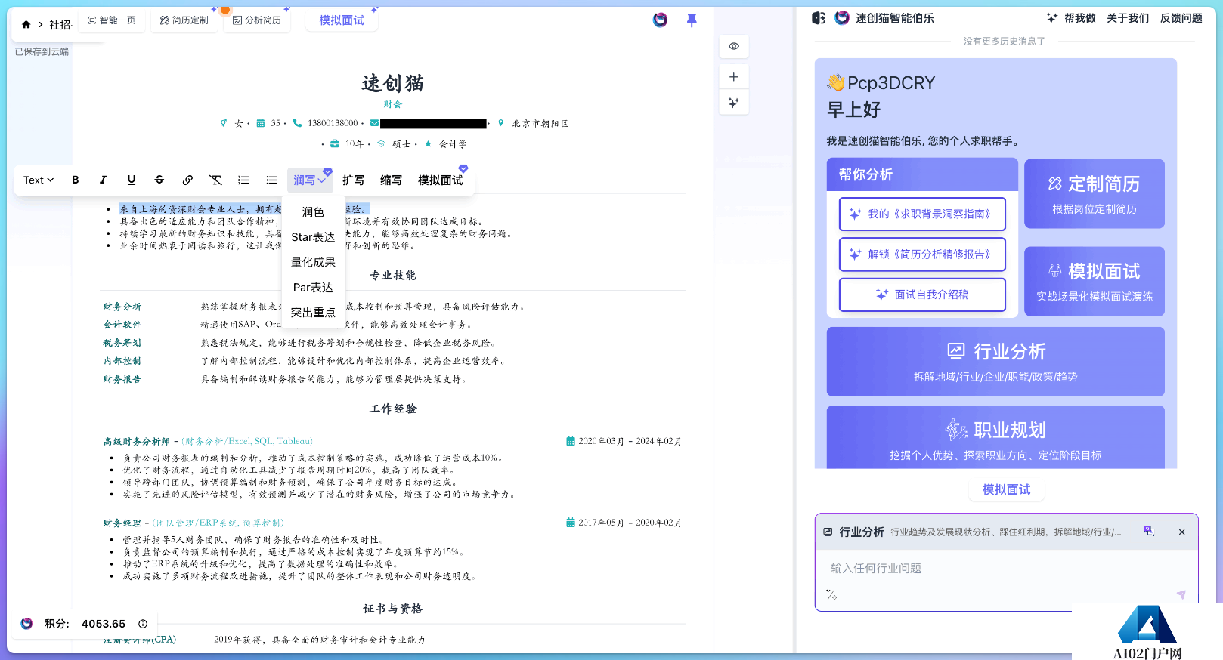Click the 高级财务分析师 job title
Image resolution: width=1223 pixels, height=660 pixels.
[137, 441]
